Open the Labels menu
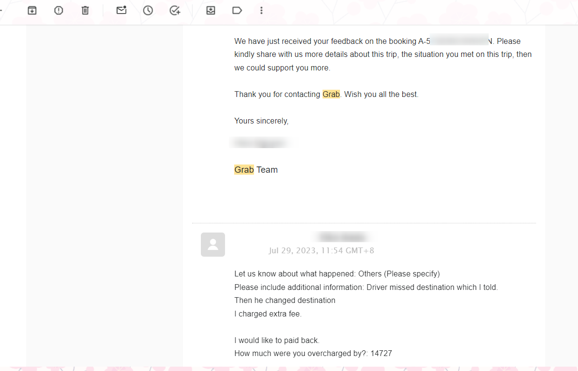This screenshot has height=371, width=578. tap(237, 10)
